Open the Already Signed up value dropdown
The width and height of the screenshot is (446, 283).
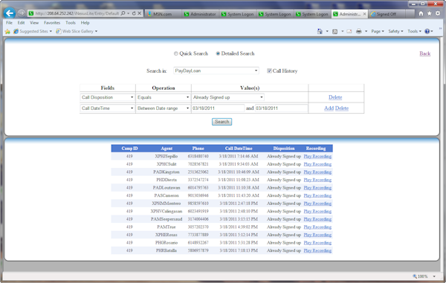coord(228,97)
